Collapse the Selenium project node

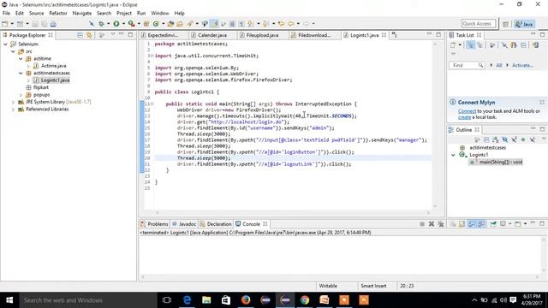[x=6, y=44]
